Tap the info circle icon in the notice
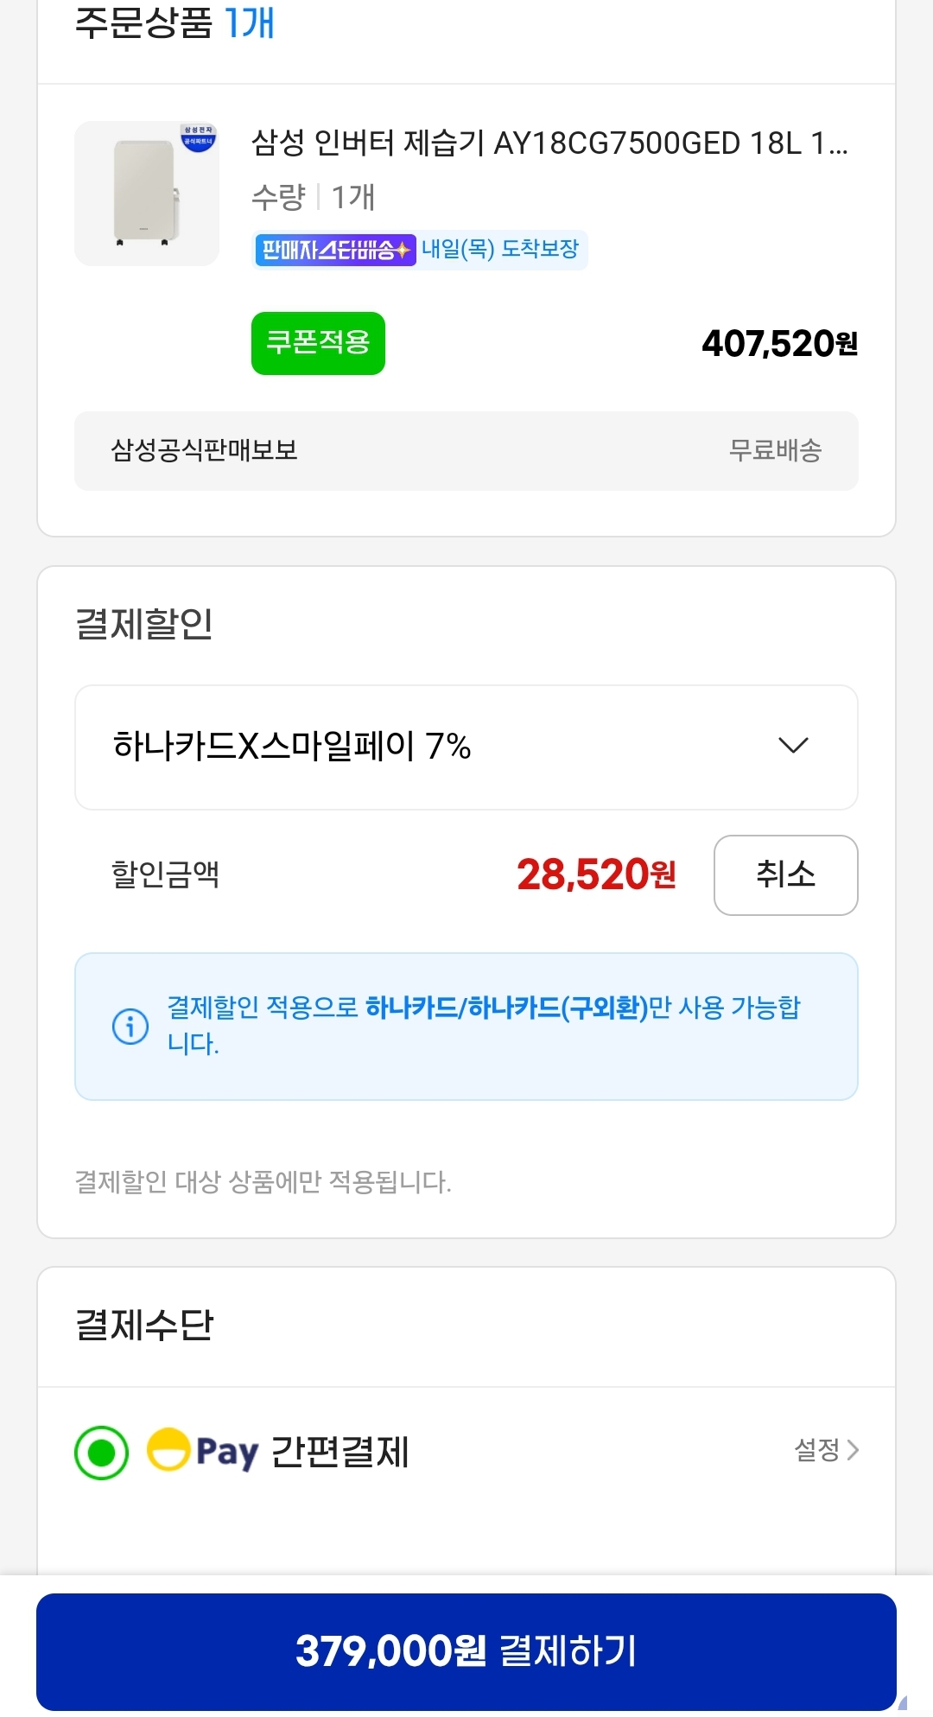933x1717 pixels. click(130, 1027)
